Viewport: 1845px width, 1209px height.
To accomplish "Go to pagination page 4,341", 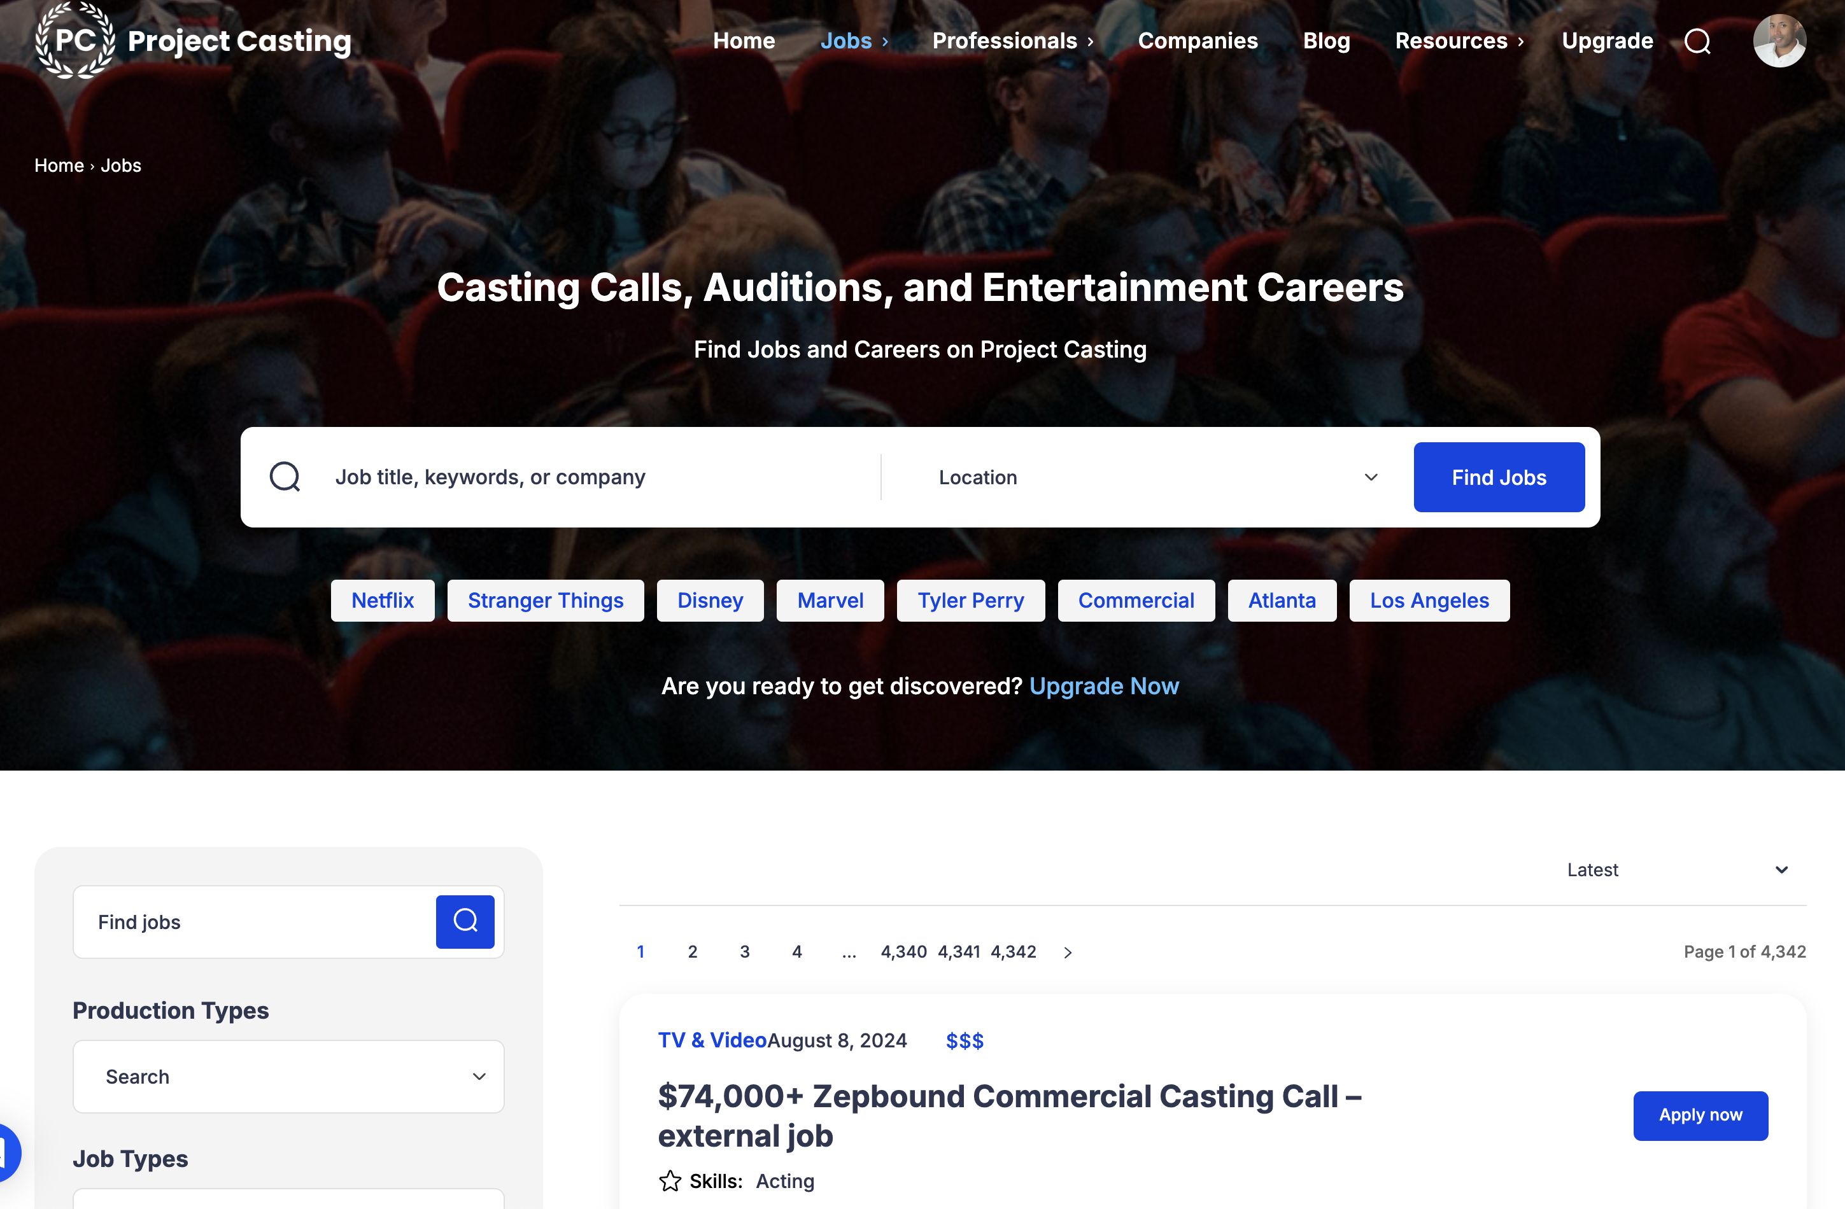I will (959, 952).
